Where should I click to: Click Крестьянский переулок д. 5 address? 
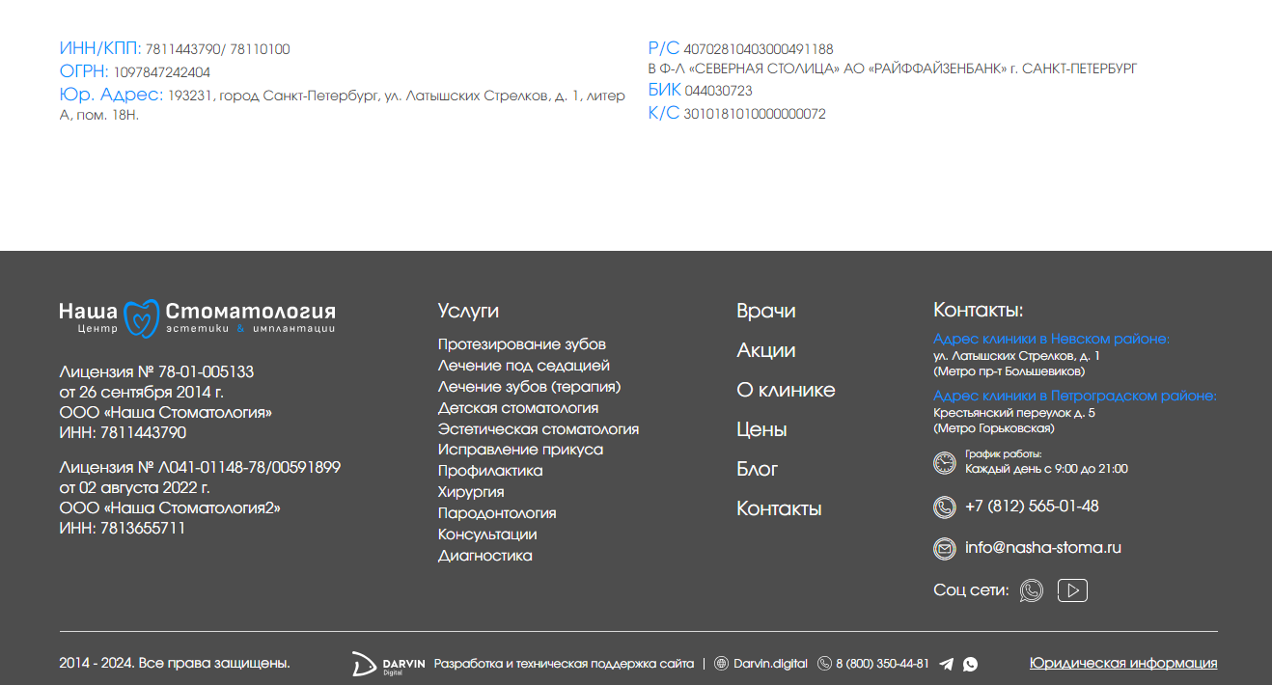pos(1014,413)
